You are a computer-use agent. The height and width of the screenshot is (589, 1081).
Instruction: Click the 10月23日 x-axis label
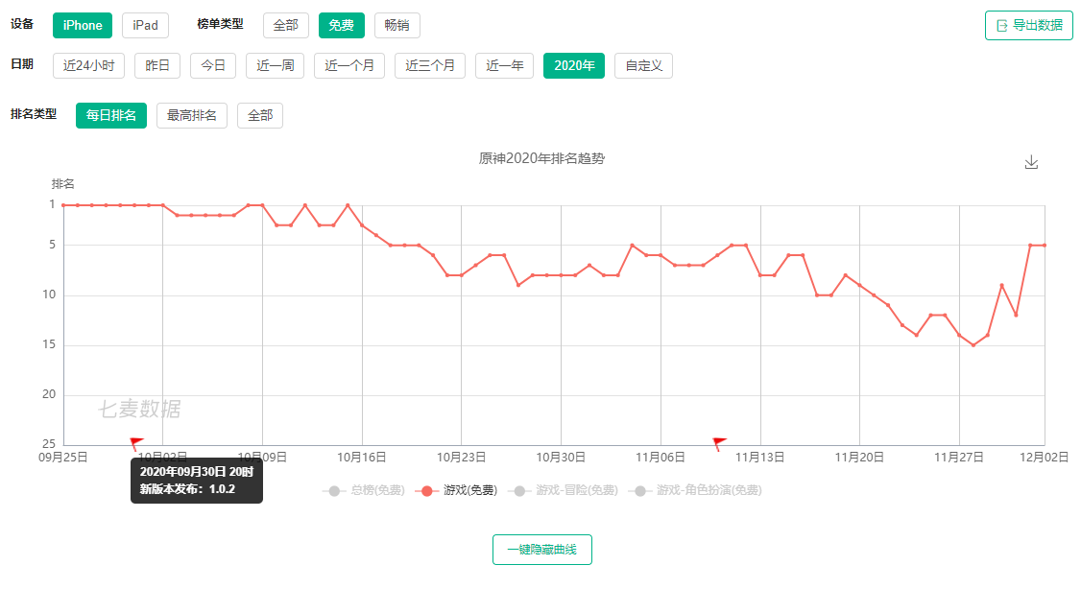[x=461, y=458]
